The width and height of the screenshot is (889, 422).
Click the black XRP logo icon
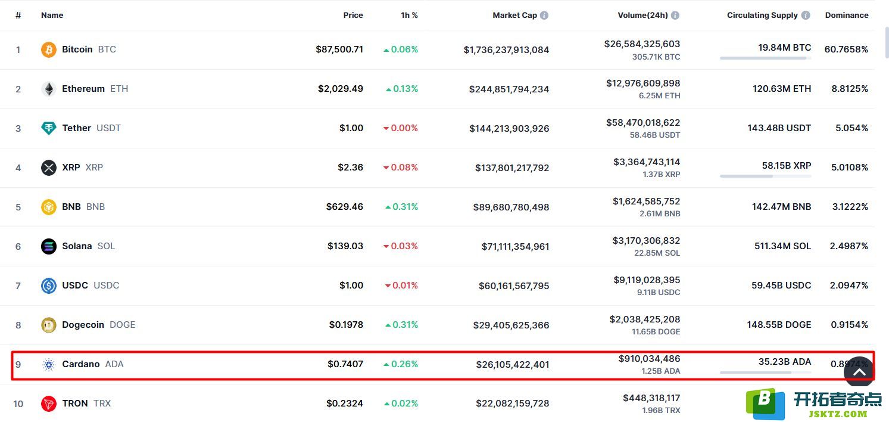point(49,167)
